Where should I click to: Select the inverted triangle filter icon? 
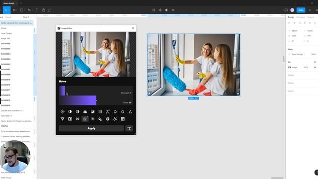point(63,119)
